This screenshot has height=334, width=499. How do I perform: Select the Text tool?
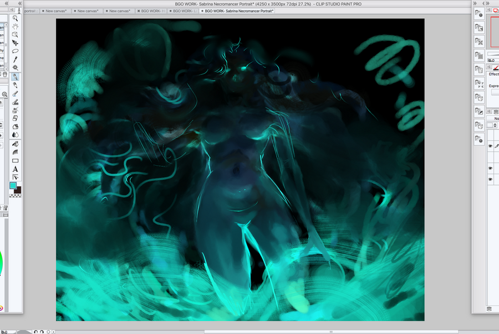click(x=15, y=169)
